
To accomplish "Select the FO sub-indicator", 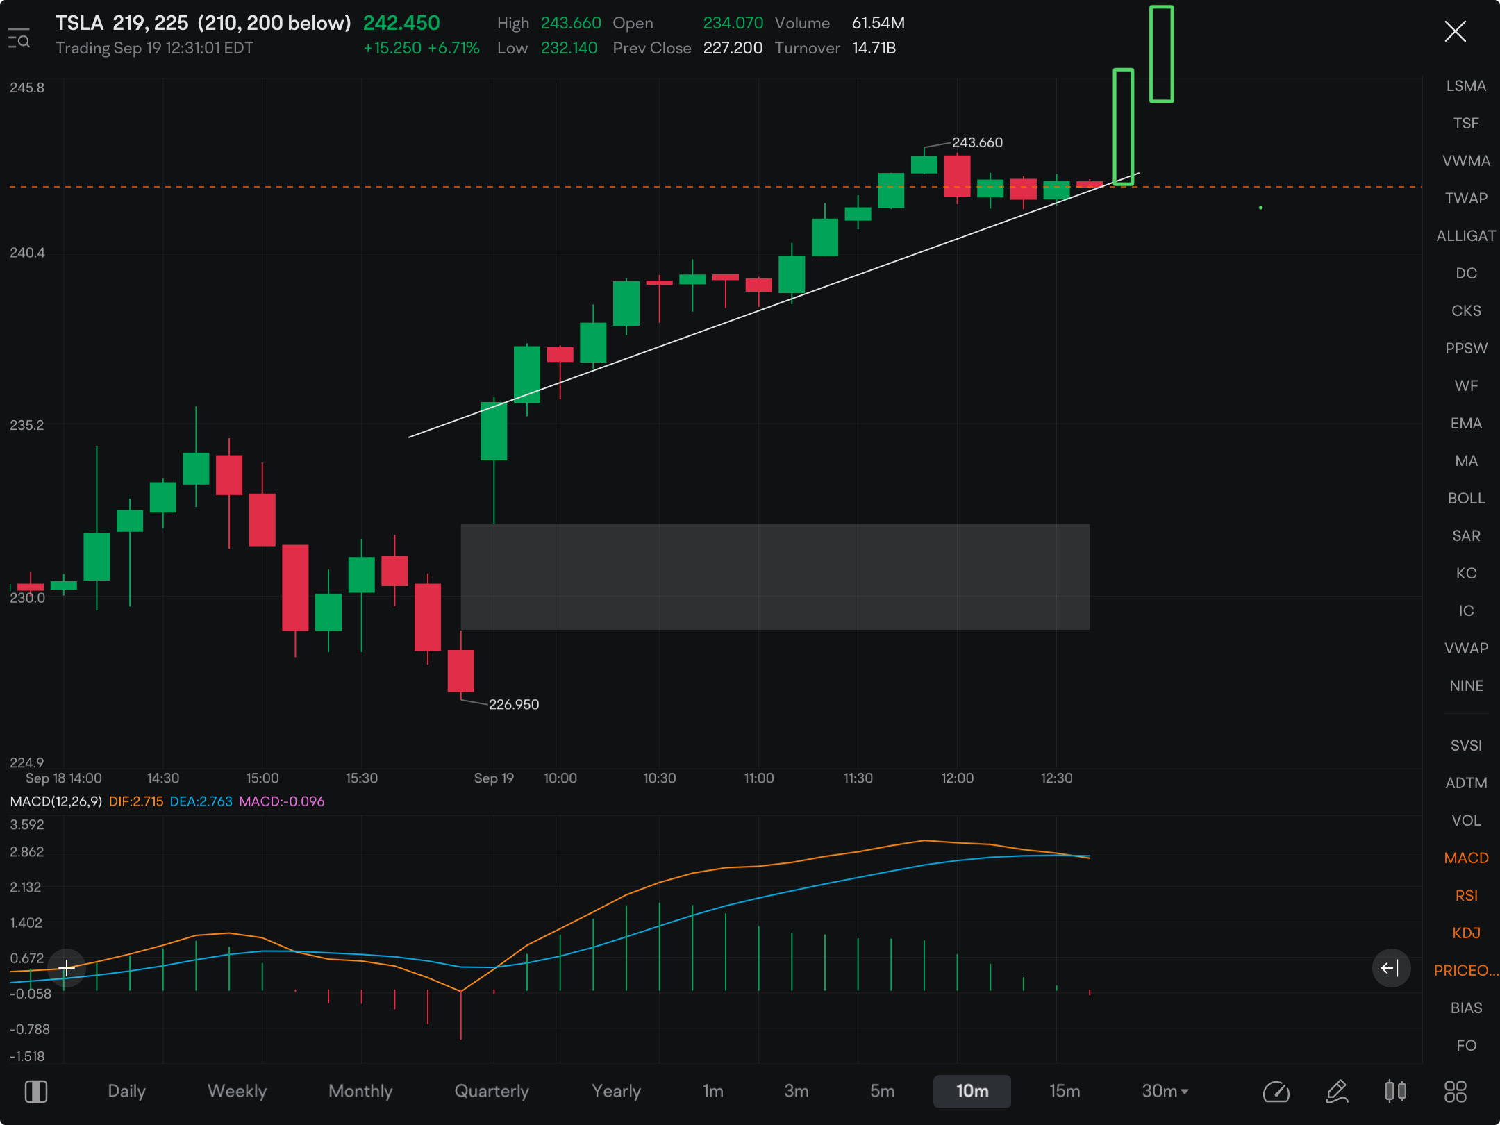I will tap(1466, 1046).
